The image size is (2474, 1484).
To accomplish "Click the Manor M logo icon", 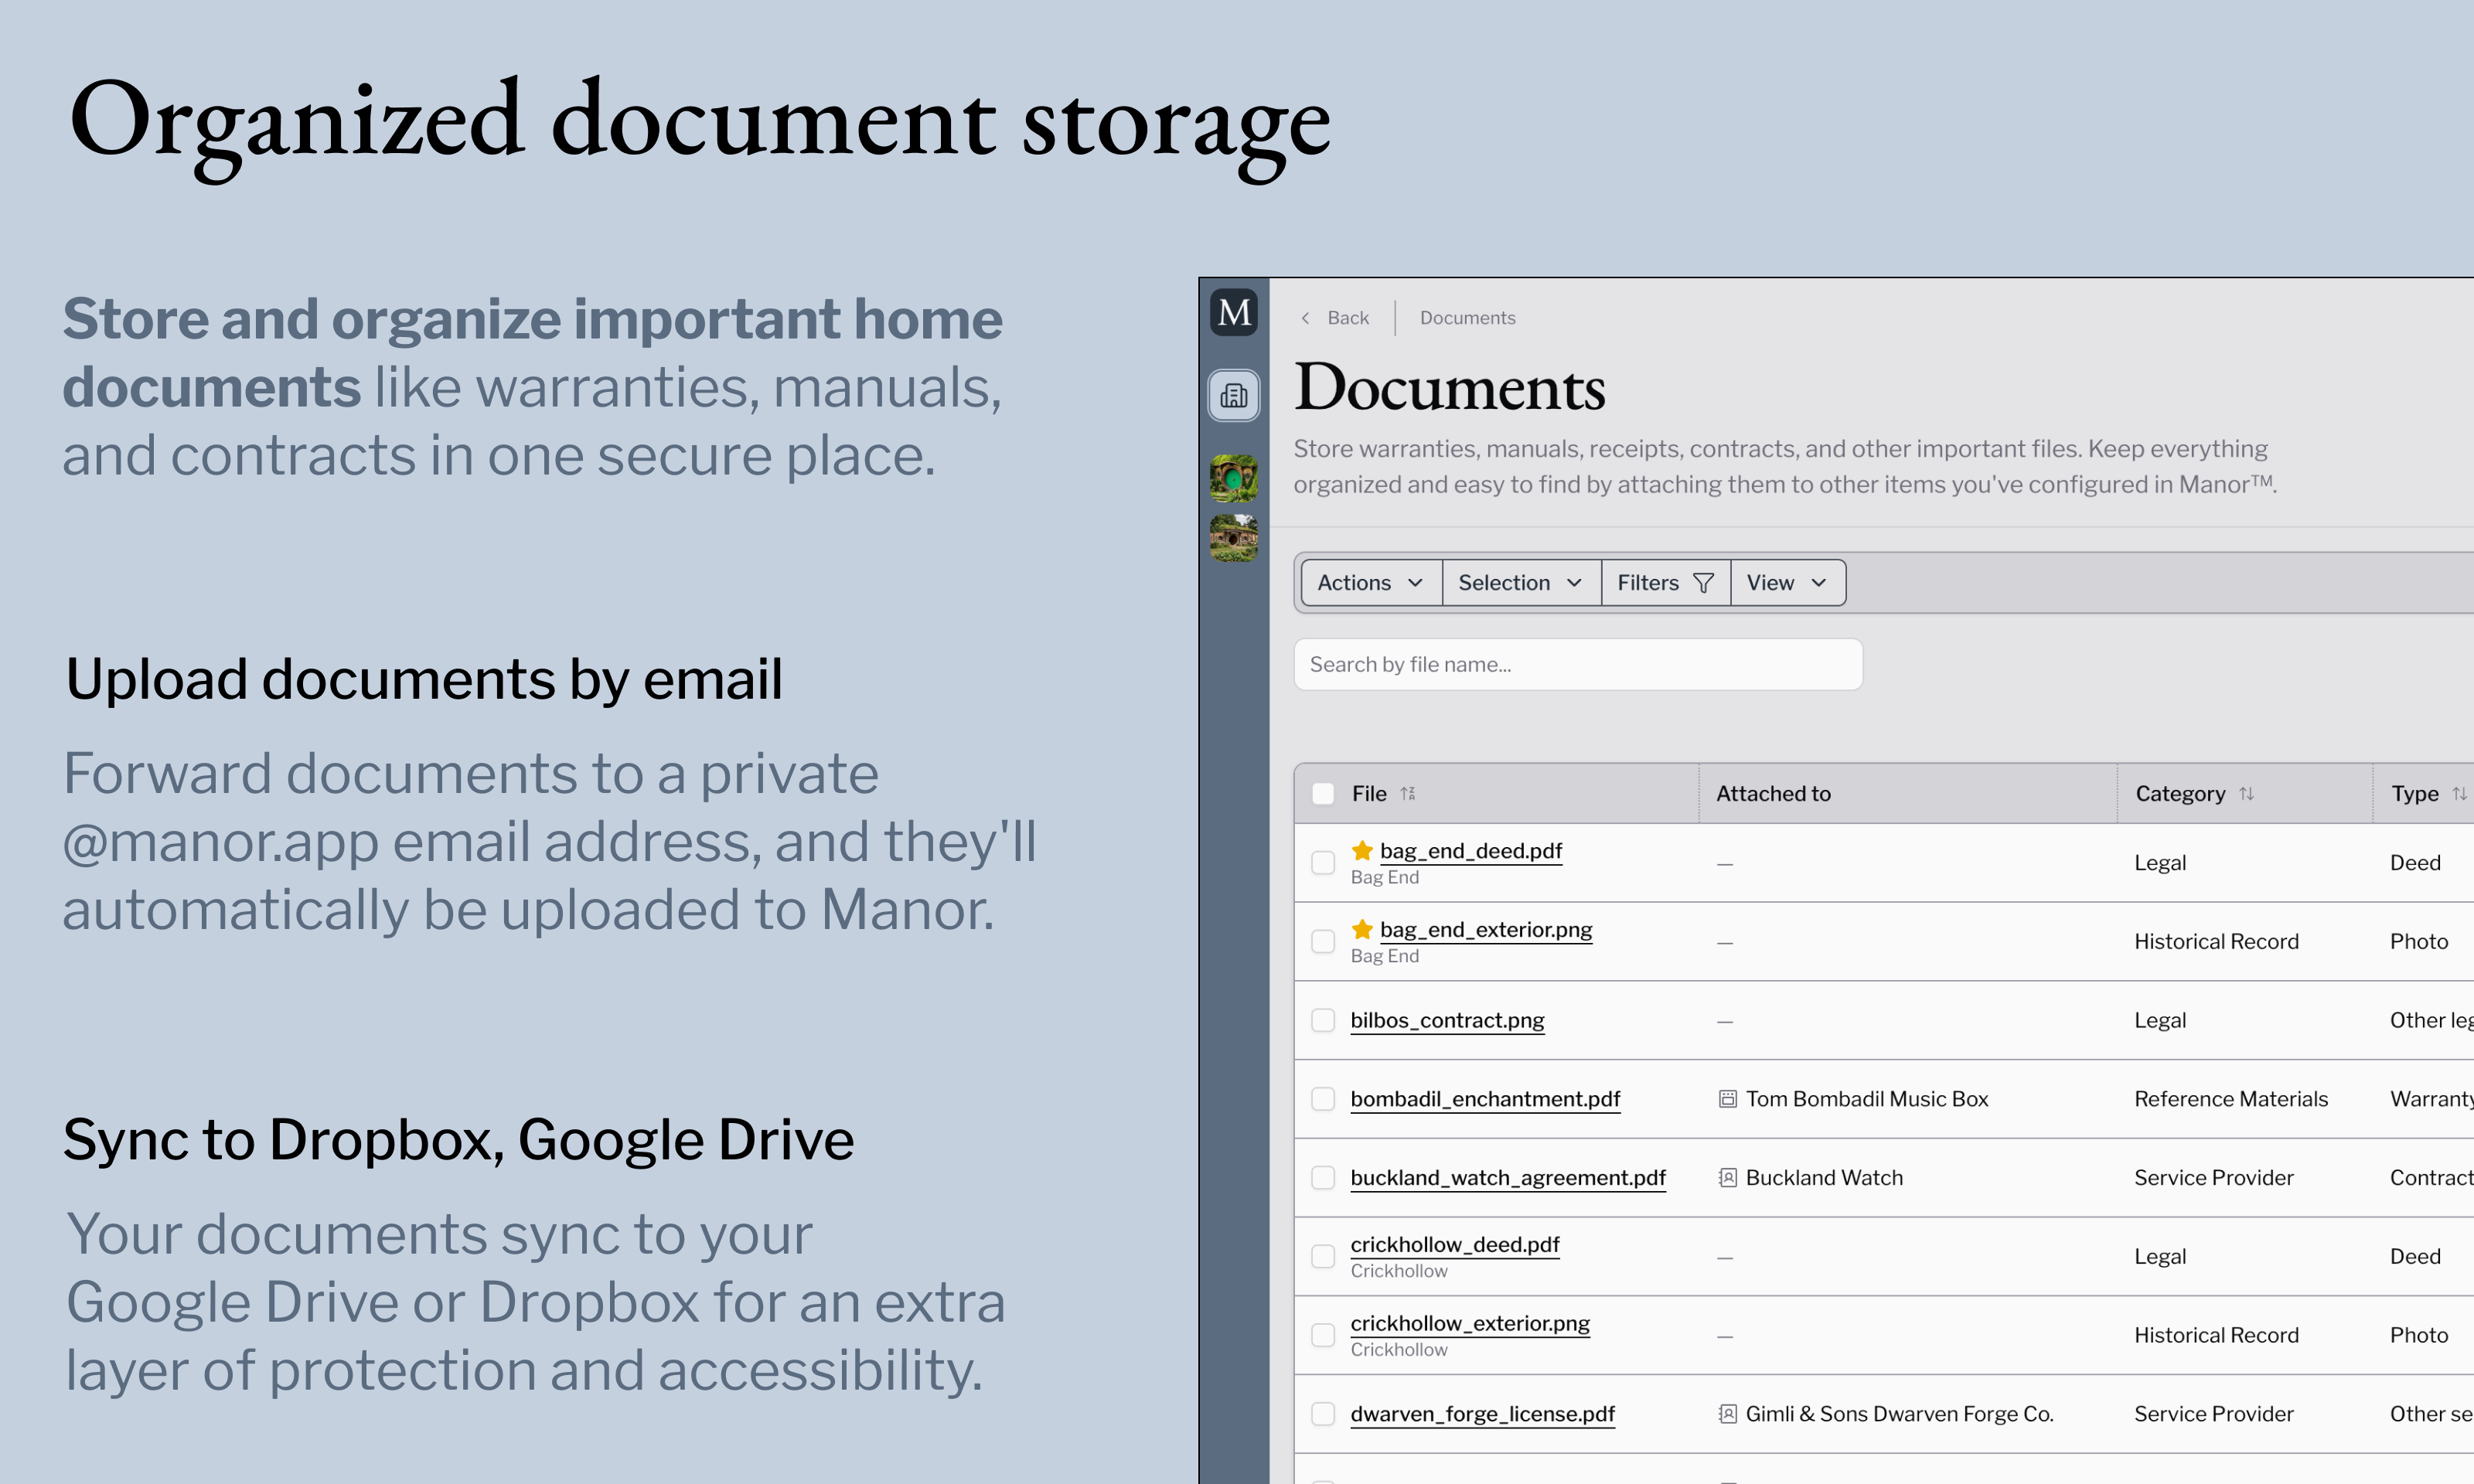I will click(x=1233, y=313).
